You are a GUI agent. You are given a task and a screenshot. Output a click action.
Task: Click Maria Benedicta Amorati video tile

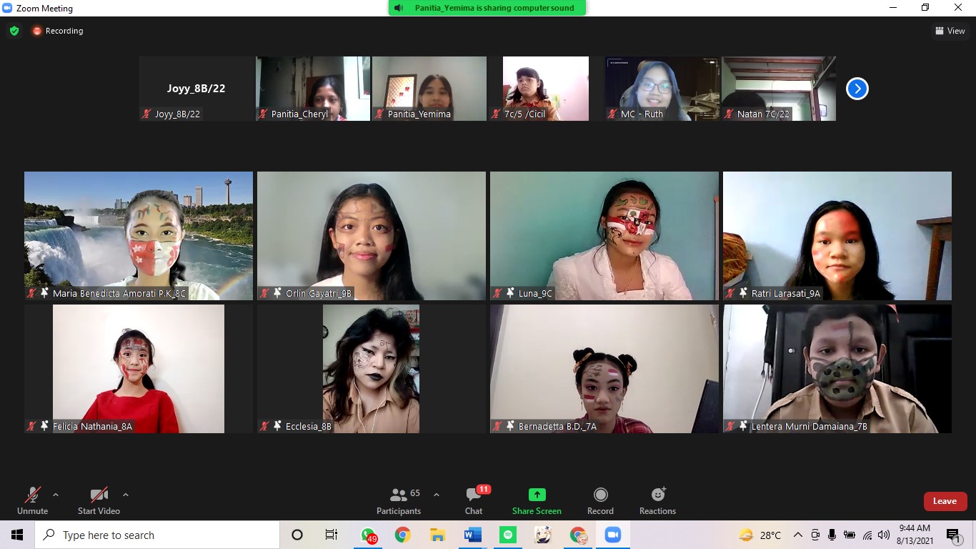(x=139, y=236)
